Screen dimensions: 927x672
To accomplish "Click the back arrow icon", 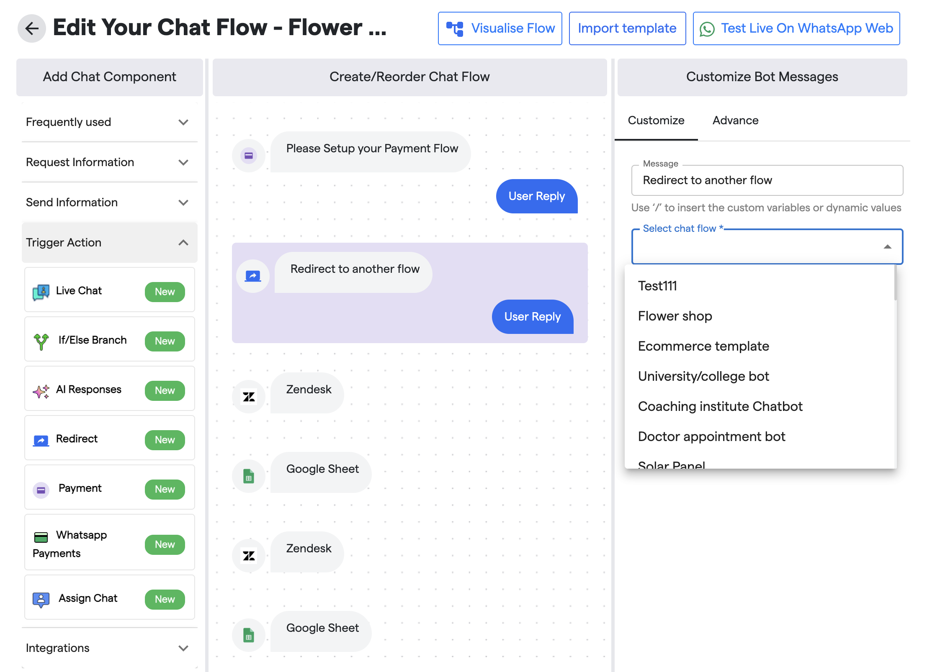I will [x=32, y=28].
